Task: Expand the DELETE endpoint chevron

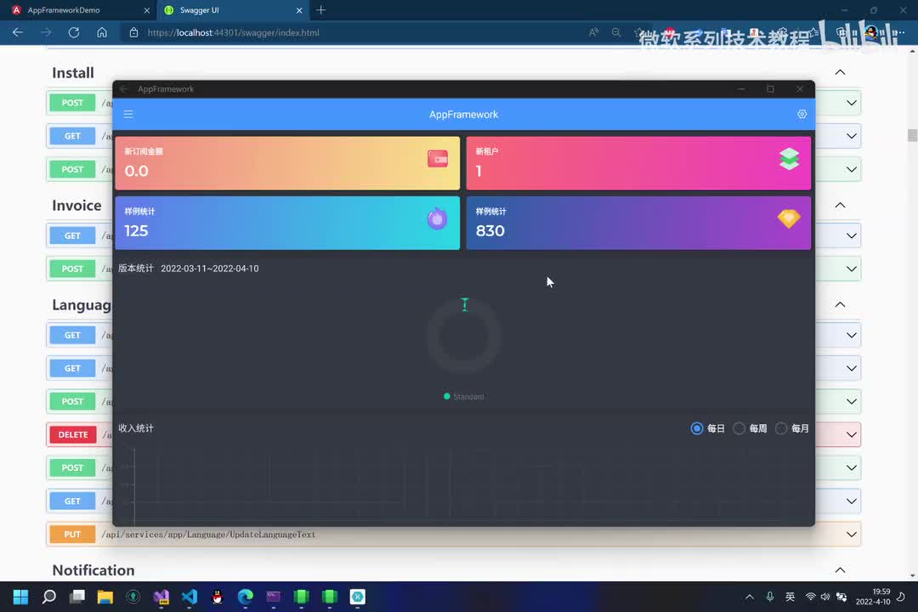Action: coord(852,434)
